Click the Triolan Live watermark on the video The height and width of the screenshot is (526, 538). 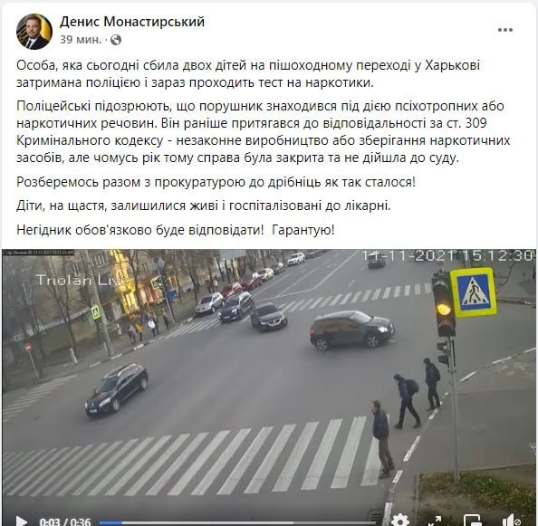(78, 280)
